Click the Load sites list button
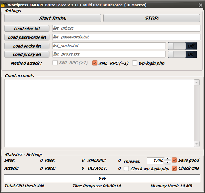Screen dimensions: 205x193 point(27,28)
